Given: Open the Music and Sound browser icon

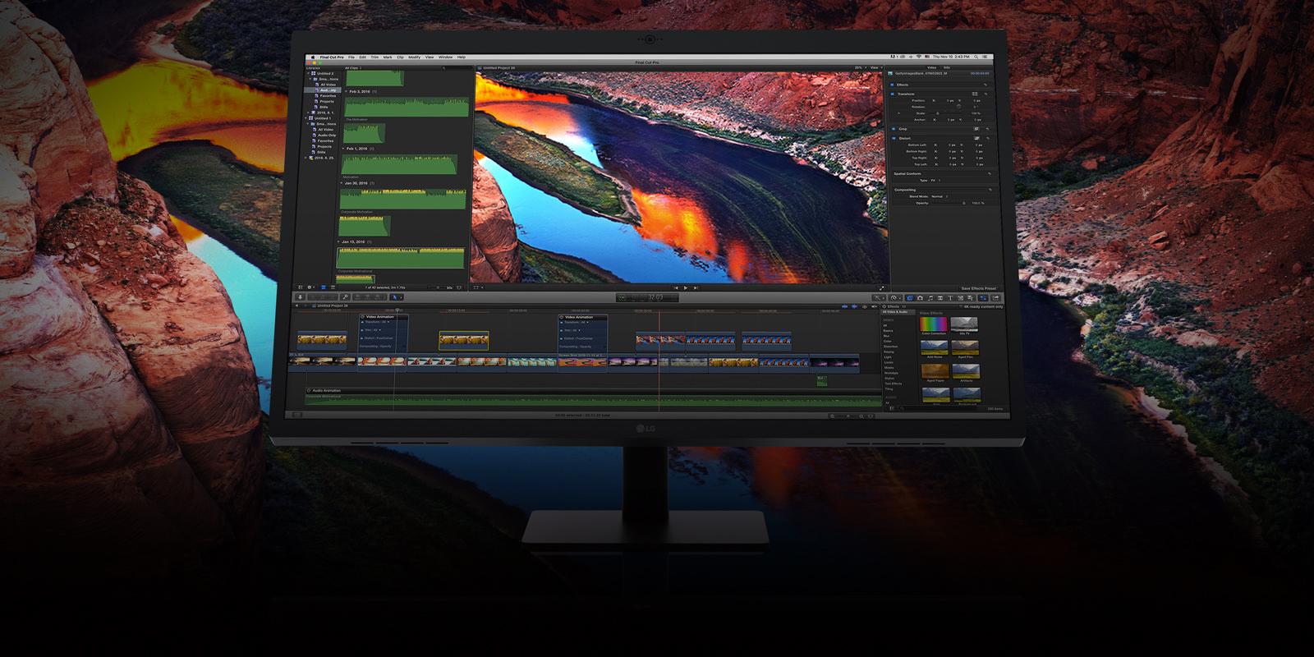Looking at the screenshot, I should point(930,297).
